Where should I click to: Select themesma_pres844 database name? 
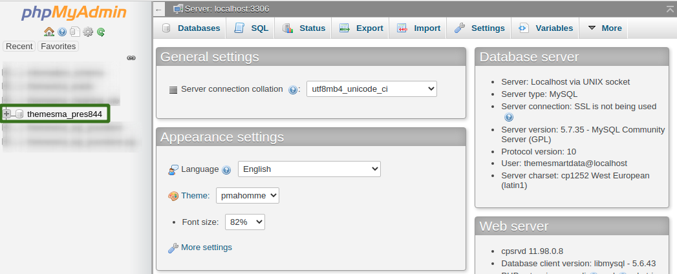point(65,114)
